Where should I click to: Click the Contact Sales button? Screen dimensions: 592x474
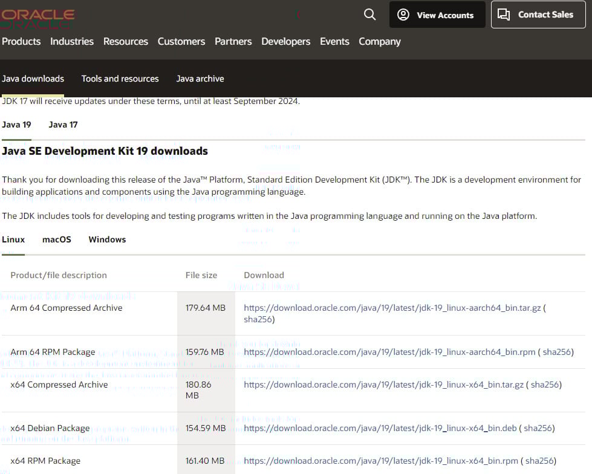538,15
